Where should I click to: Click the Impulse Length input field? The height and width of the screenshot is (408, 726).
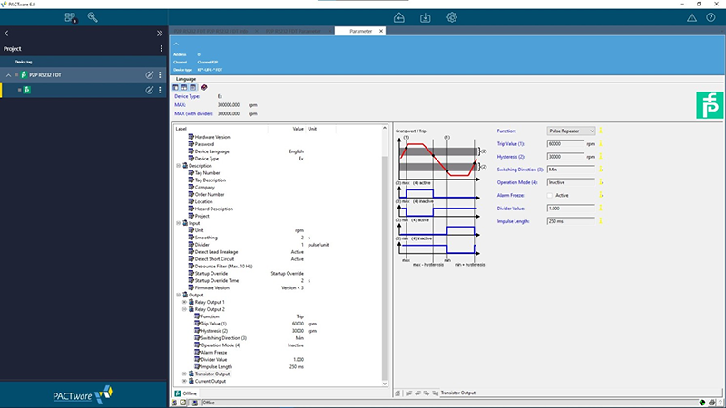tap(571, 221)
